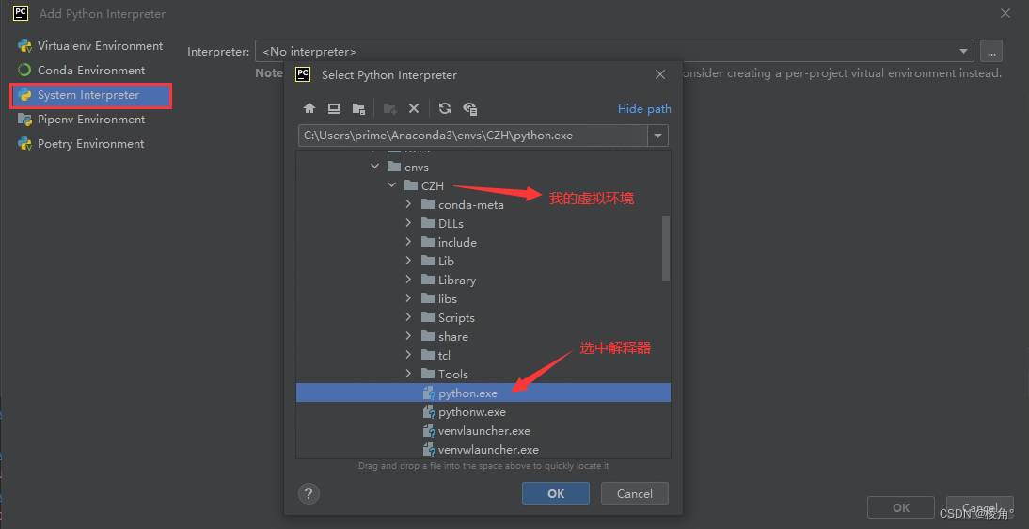Click the Help question mark button
Screen dimensions: 1029x529
(x=309, y=493)
